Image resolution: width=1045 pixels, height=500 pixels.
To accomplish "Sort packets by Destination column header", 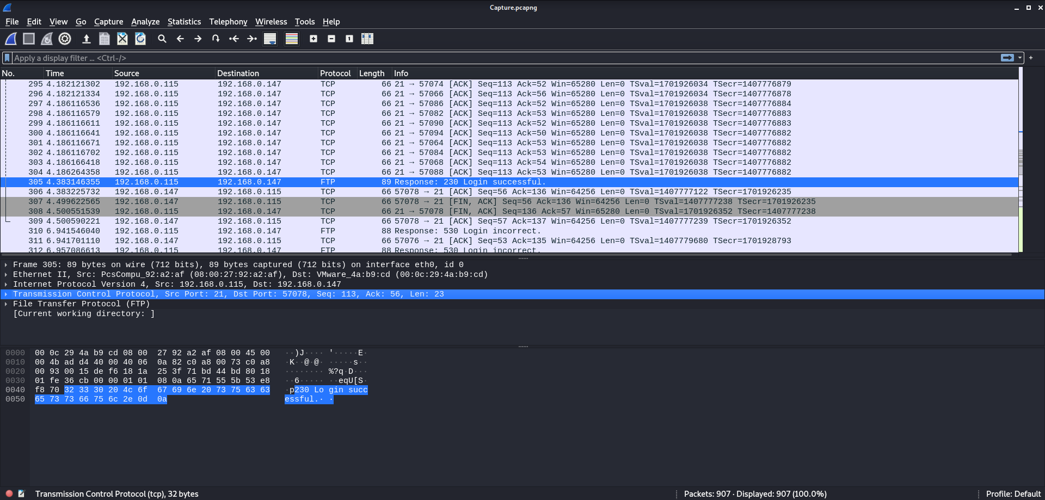I will click(x=267, y=73).
